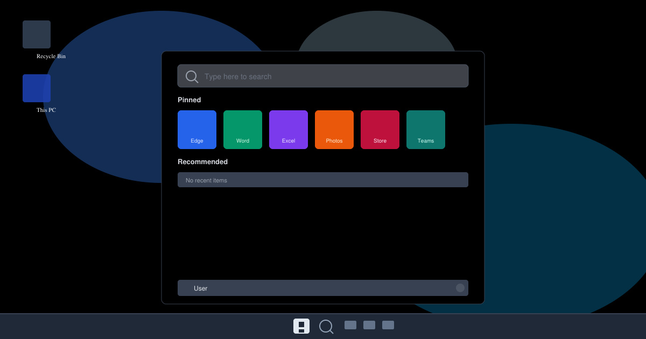The width and height of the screenshot is (646, 339).
Task: Select the This PC desktop icon
Action: (37, 88)
